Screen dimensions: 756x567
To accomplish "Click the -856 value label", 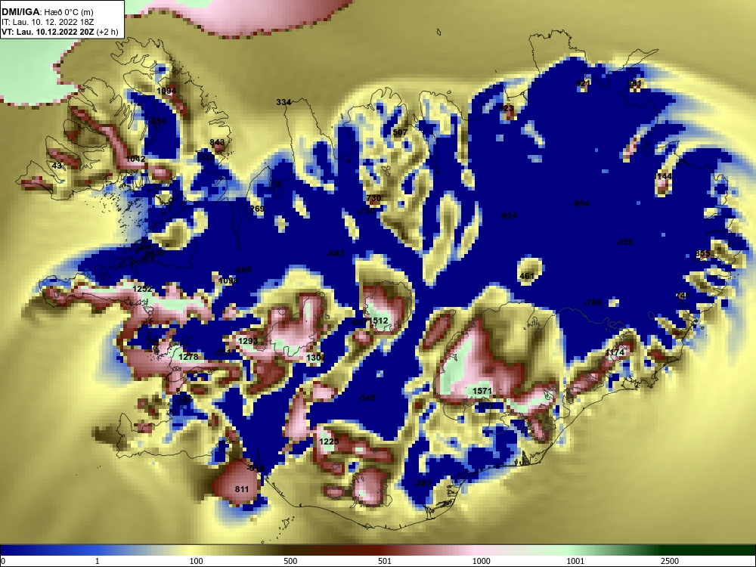I will click(x=624, y=242).
